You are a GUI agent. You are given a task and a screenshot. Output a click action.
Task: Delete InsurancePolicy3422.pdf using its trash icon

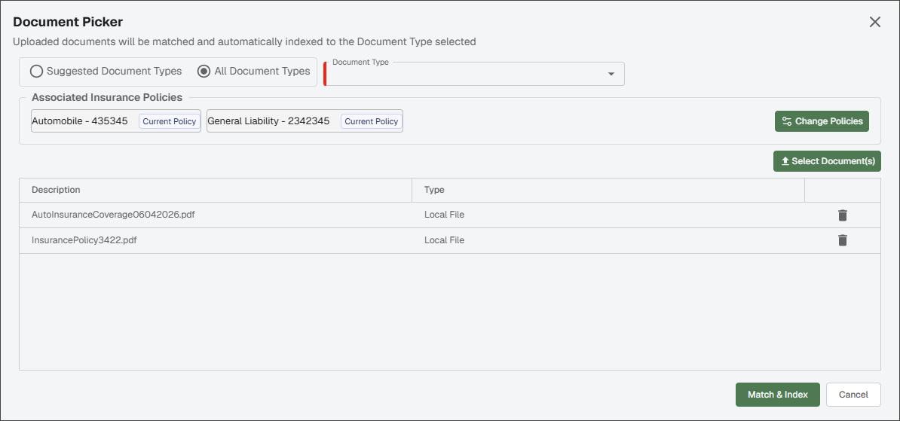pos(842,240)
